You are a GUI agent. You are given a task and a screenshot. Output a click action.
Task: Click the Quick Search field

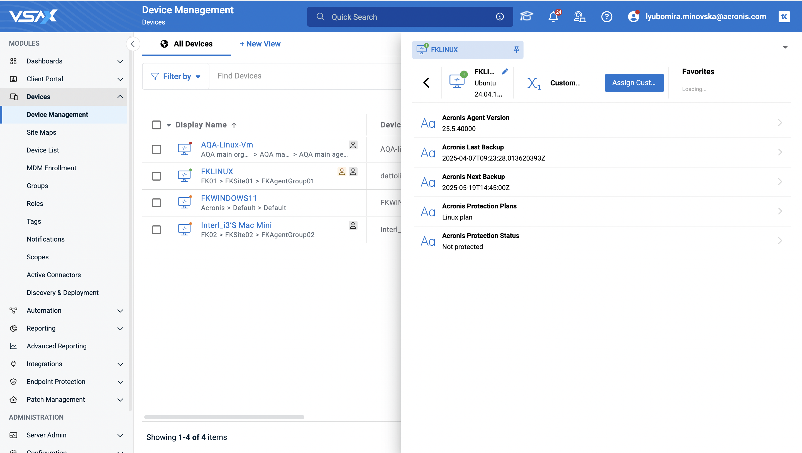410,16
